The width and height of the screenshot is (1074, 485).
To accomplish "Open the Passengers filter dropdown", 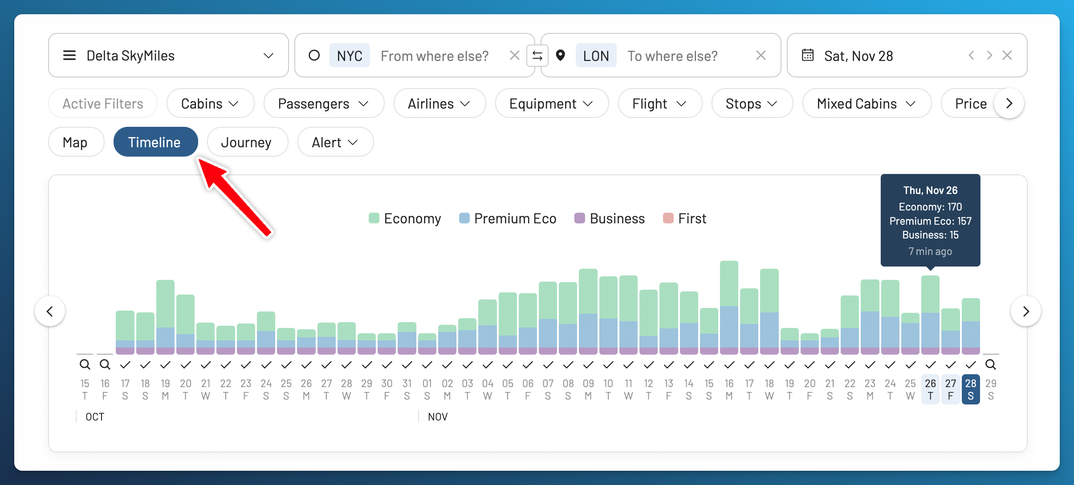I will click(324, 104).
